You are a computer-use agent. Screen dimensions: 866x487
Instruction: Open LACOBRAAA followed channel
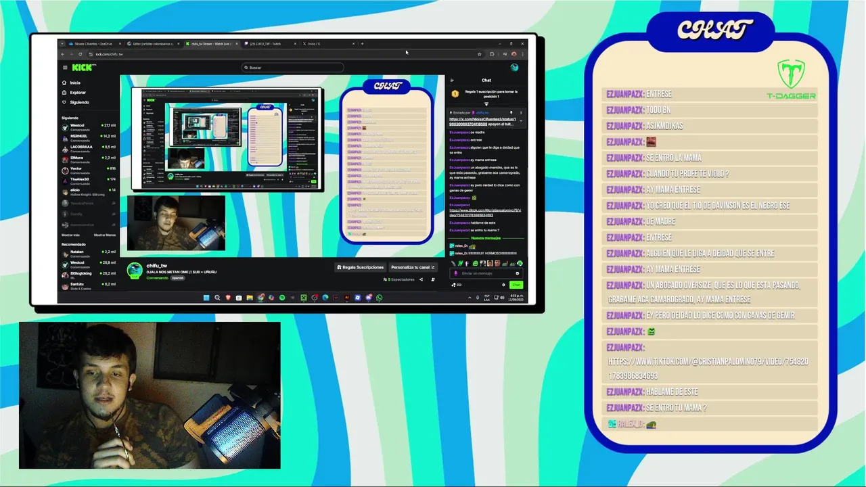point(89,148)
